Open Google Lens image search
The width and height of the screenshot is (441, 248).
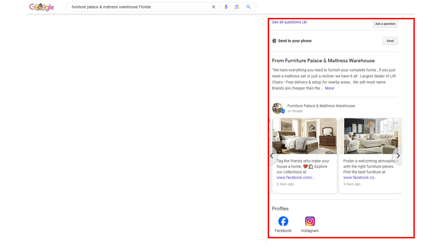237,7
